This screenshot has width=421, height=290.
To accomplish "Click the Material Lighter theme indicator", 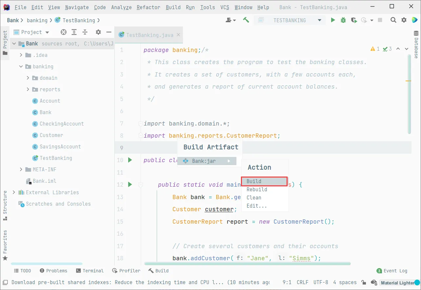I will (x=400, y=283).
